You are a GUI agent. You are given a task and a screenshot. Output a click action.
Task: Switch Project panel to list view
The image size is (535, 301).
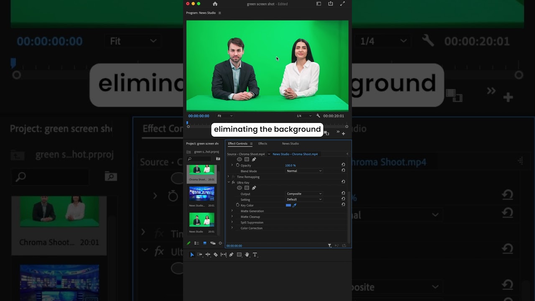(196, 243)
